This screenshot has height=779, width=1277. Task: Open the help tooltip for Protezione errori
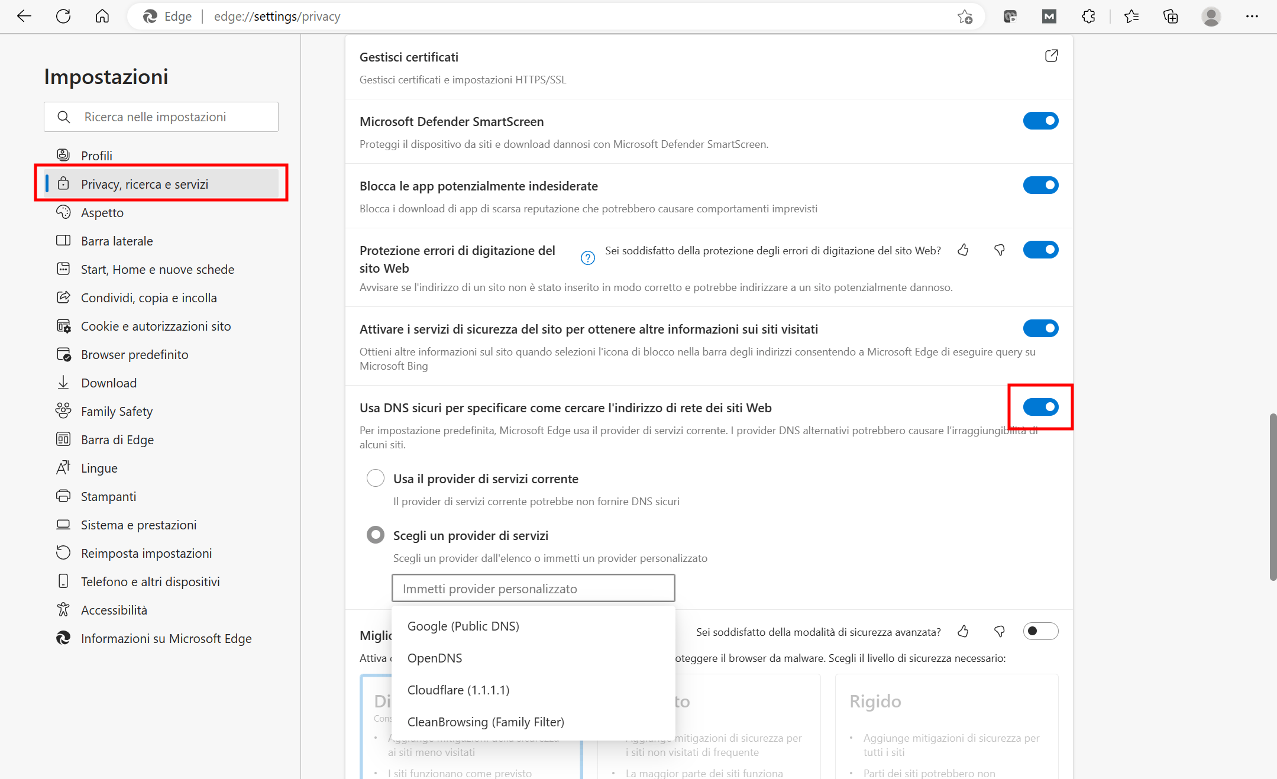tap(587, 257)
